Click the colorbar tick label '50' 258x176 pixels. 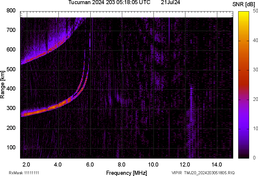(255, 11)
